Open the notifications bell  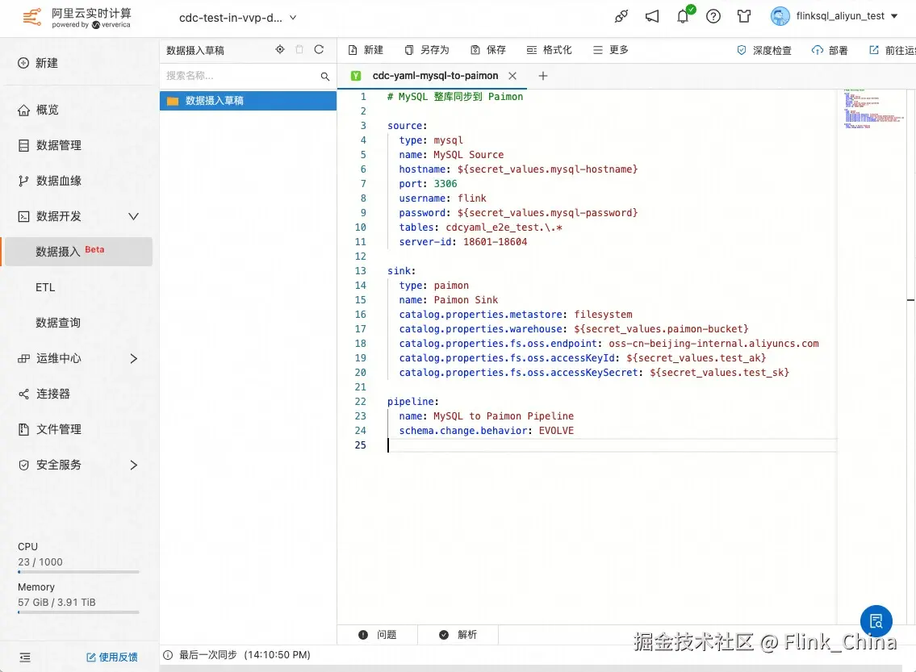click(x=683, y=16)
